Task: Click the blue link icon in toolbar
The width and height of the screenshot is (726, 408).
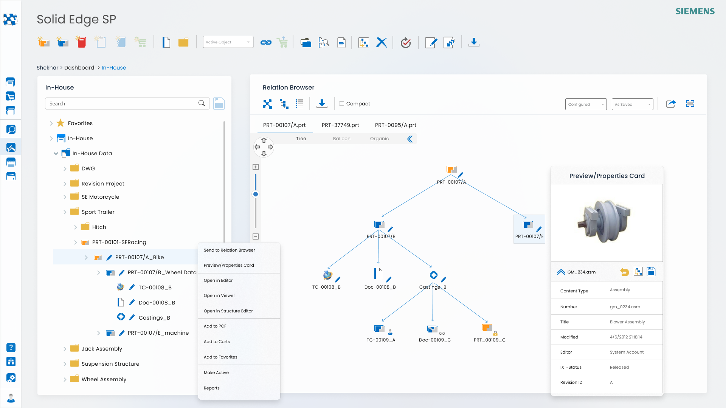Action: pyautogui.click(x=266, y=43)
